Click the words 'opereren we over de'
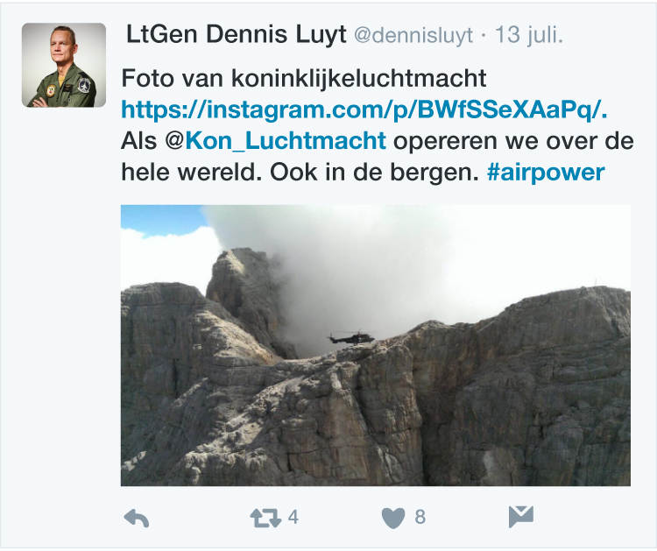This screenshot has height=551, width=657. 513,141
